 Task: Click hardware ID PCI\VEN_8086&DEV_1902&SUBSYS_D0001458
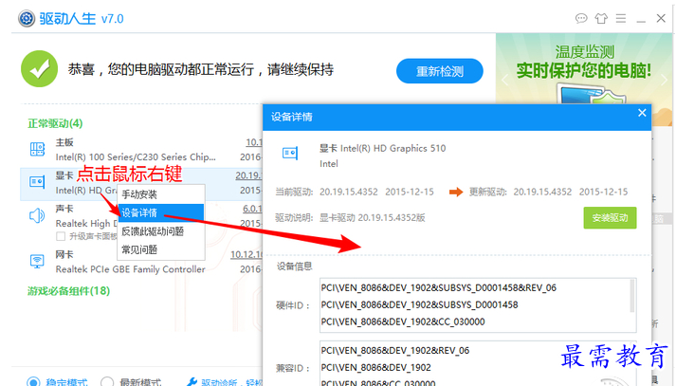[419, 305]
